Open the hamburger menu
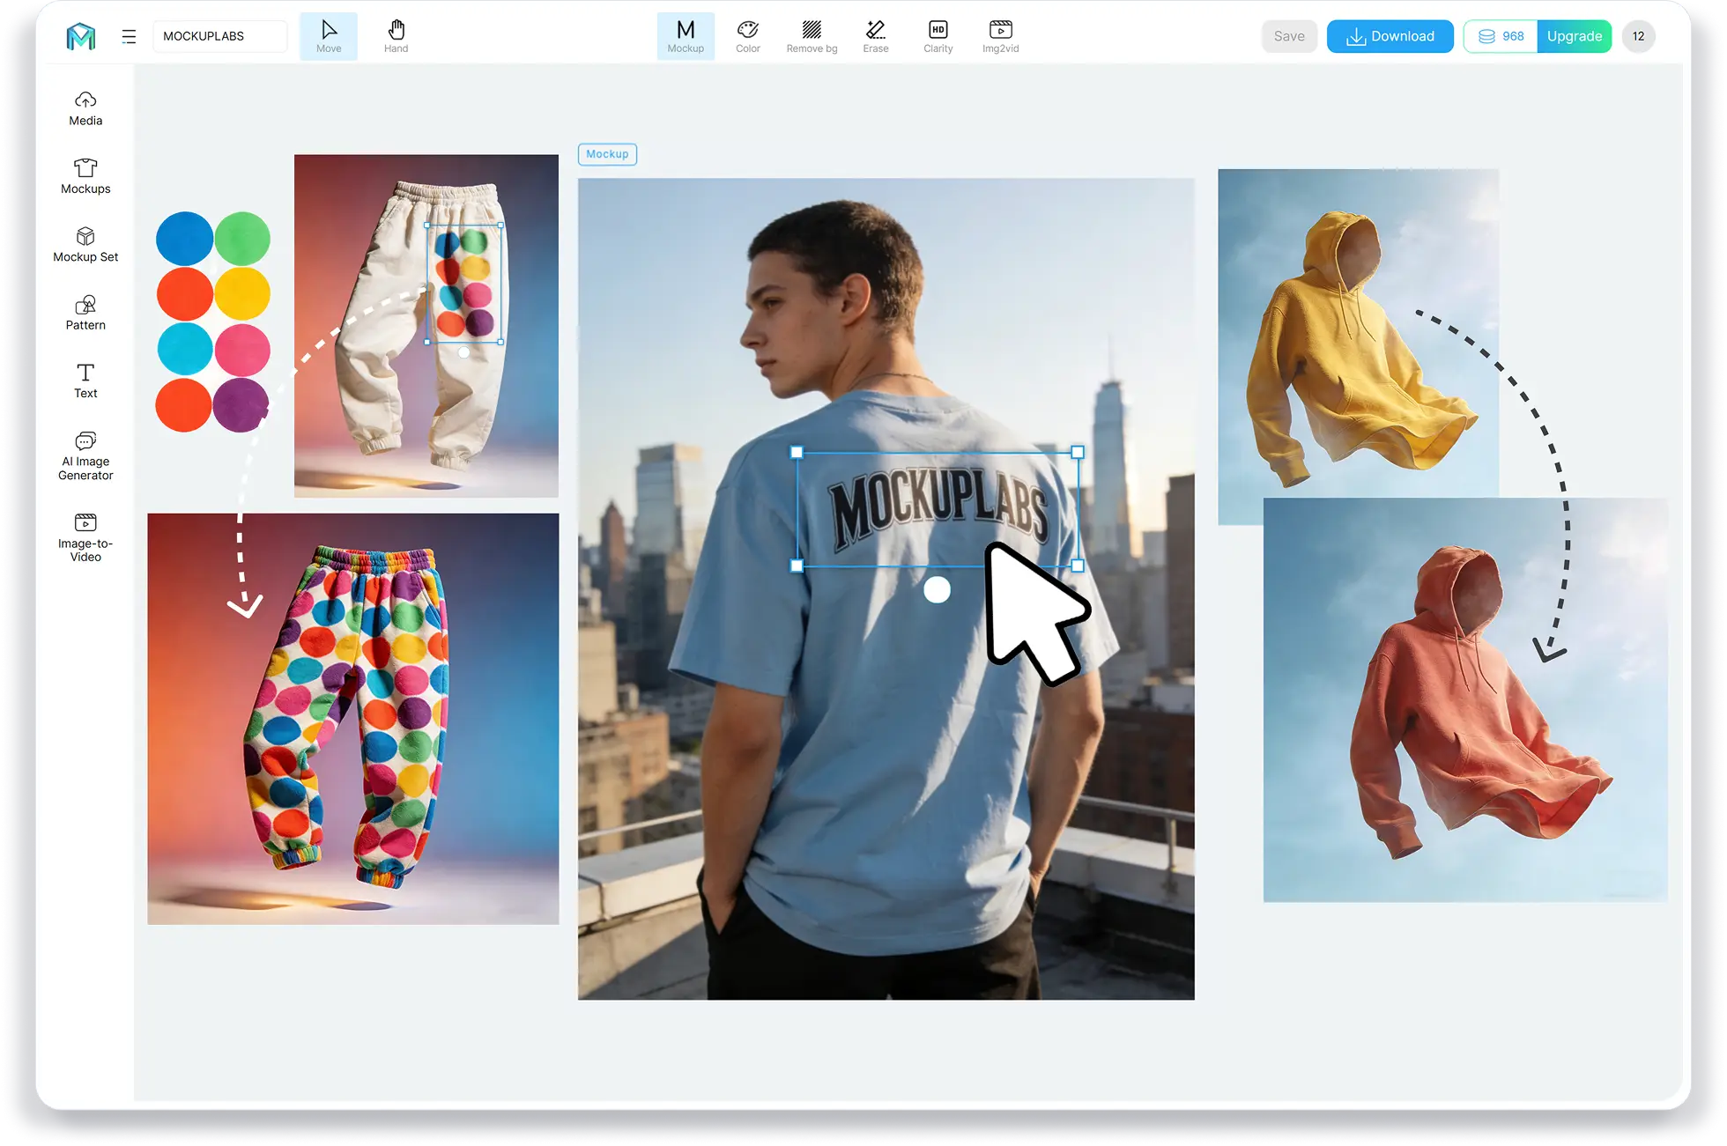Image resolution: width=1727 pixels, height=1146 pixels. click(129, 36)
